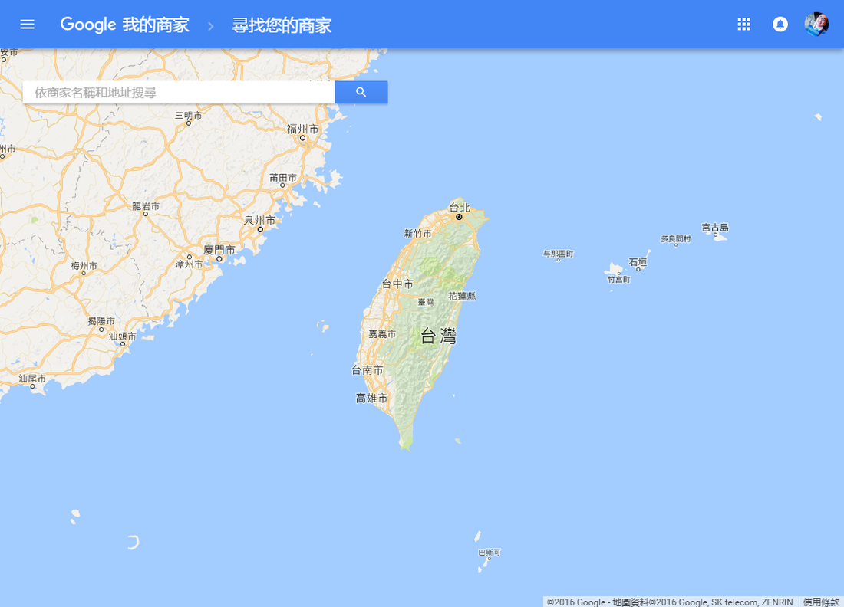Viewport: 844px width, 607px height.
Task: Open the account profile avatar
Action: (816, 25)
